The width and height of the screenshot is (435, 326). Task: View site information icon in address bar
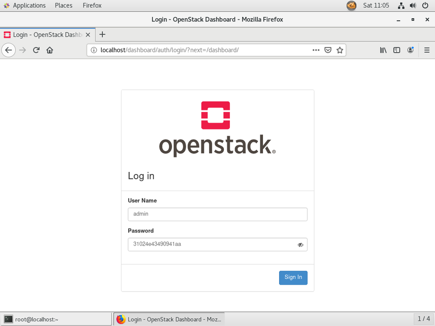(94, 50)
